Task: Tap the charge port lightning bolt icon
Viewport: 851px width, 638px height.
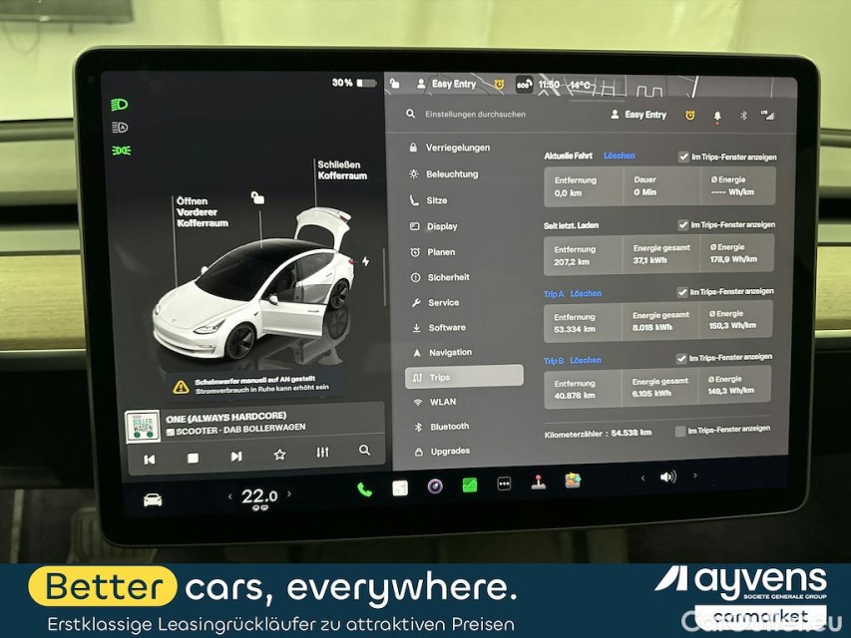Action: (x=366, y=261)
